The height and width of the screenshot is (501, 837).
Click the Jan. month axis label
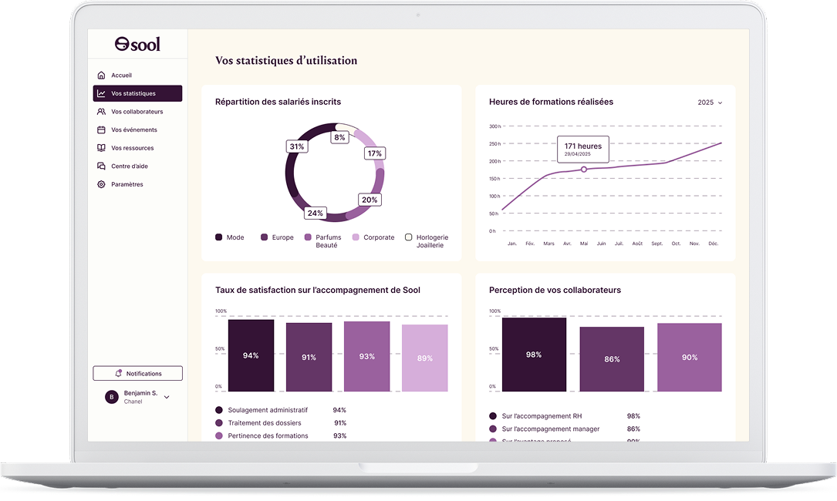[512, 244]
